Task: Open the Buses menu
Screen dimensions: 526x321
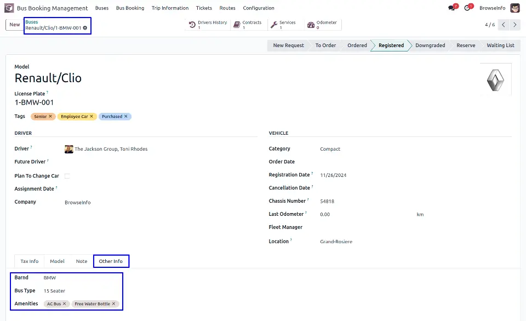Action: pyautogui.click(x=102, y=8)
